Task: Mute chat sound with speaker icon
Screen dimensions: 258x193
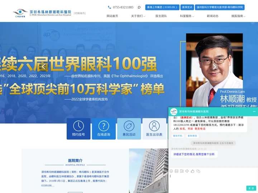Action: pyautogui.click(x=187, y=171)
